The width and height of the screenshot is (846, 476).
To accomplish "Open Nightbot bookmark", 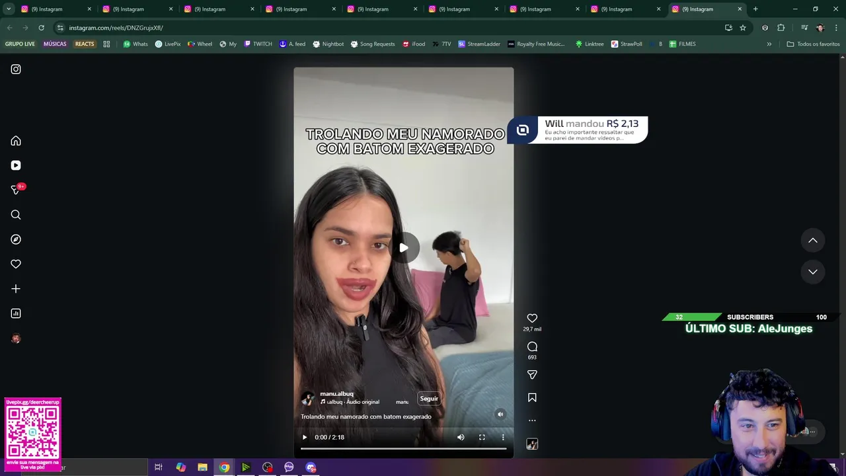I will [328, 44].
